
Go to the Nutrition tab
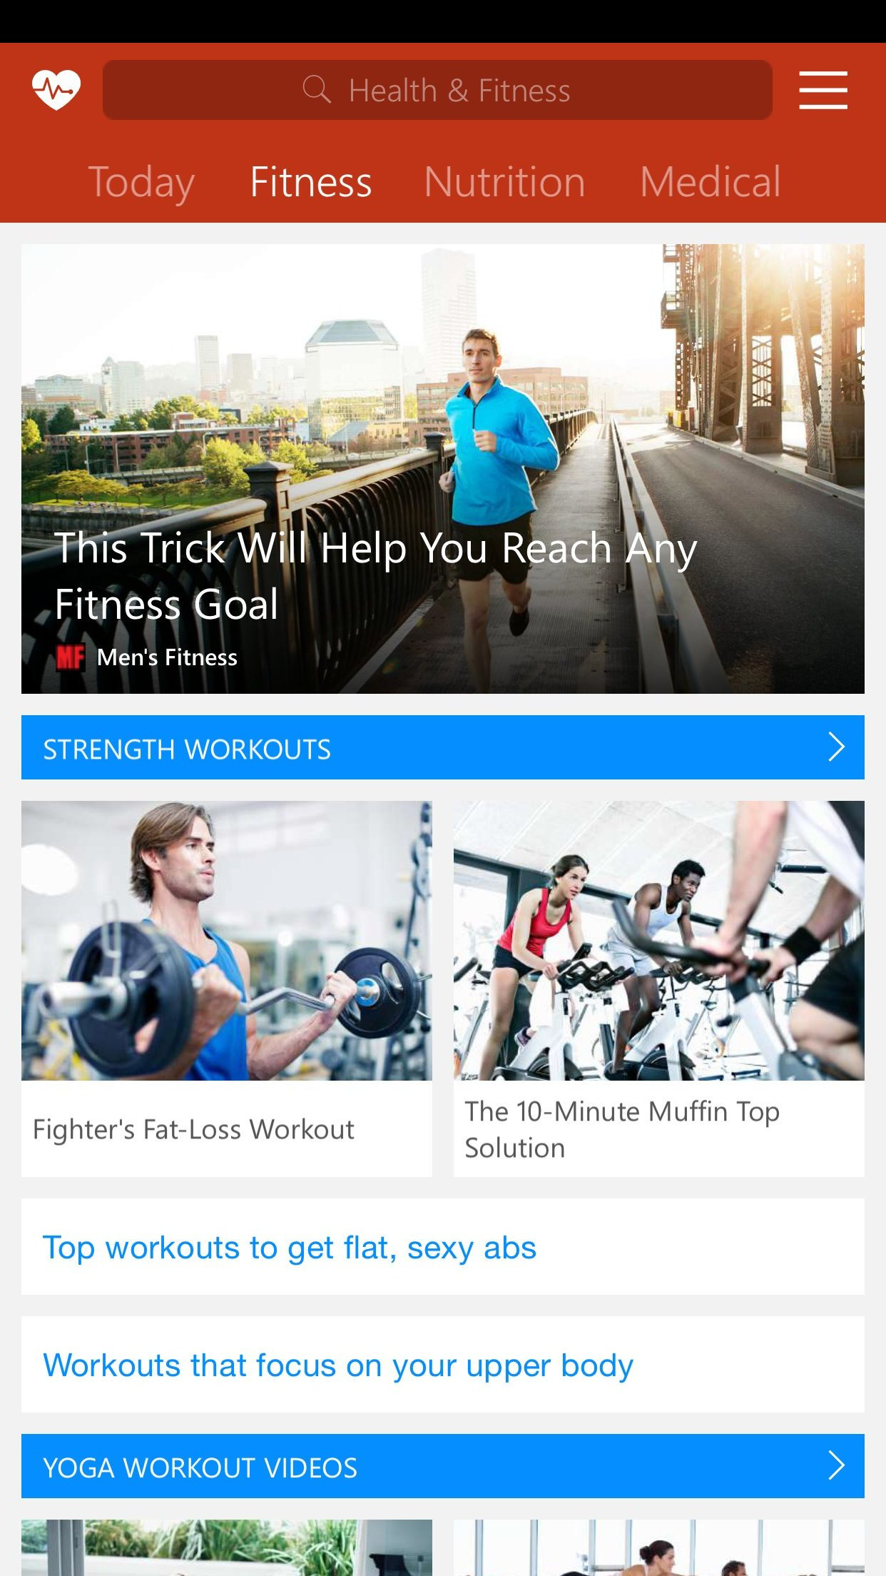(x=505, y=182)
